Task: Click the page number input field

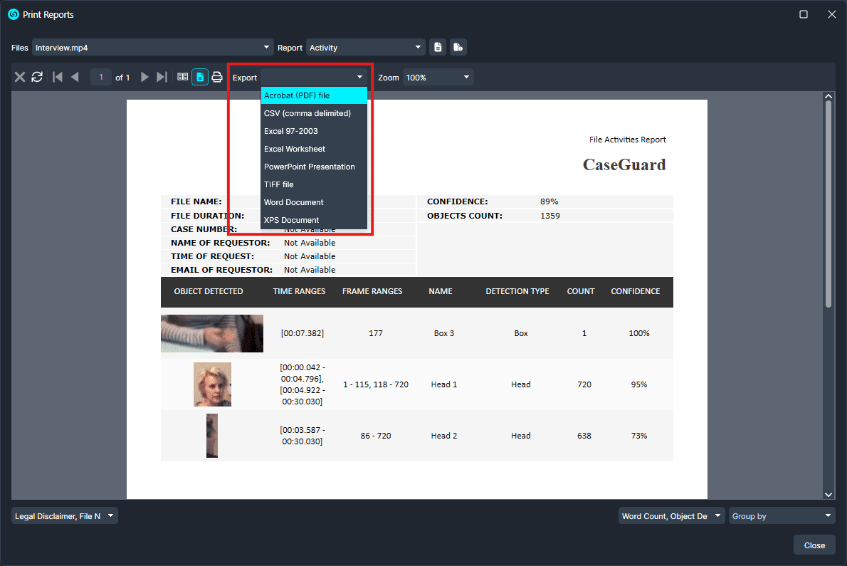Action: [x=101, y=77]
